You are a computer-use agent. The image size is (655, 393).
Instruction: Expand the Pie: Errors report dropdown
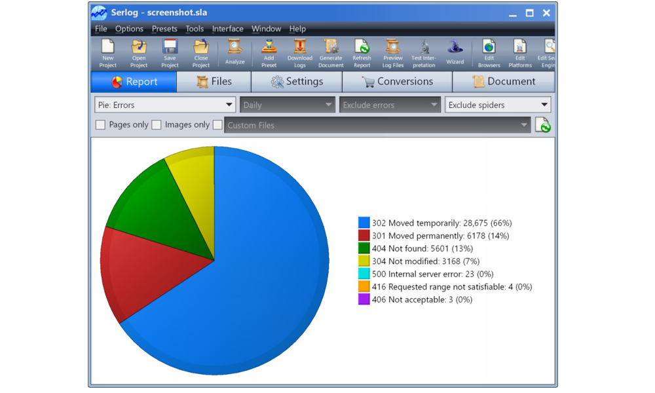pyautogui.click(x=165, y=105)
